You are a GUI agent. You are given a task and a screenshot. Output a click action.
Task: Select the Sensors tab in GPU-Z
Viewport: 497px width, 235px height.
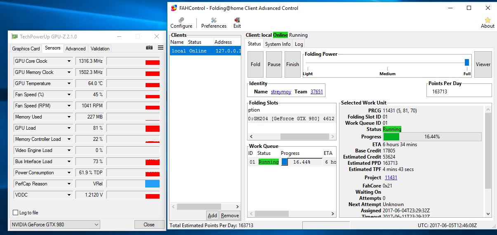[x=53, y=48]
